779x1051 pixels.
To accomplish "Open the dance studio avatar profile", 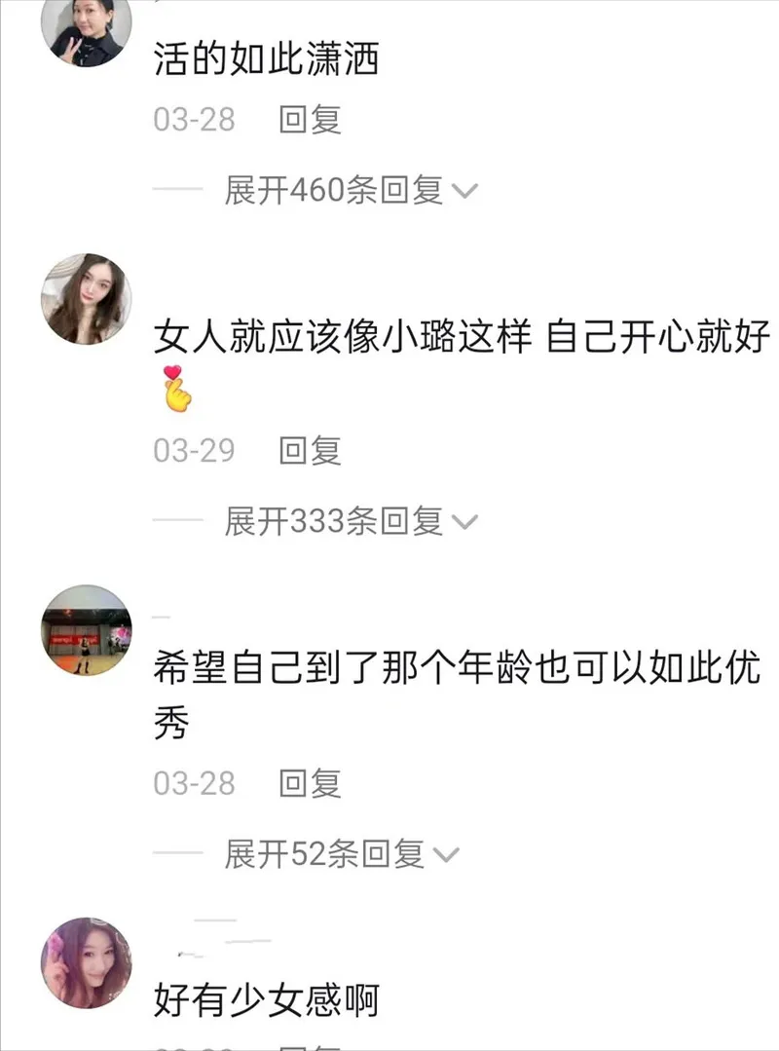I will tap(87, 630).
